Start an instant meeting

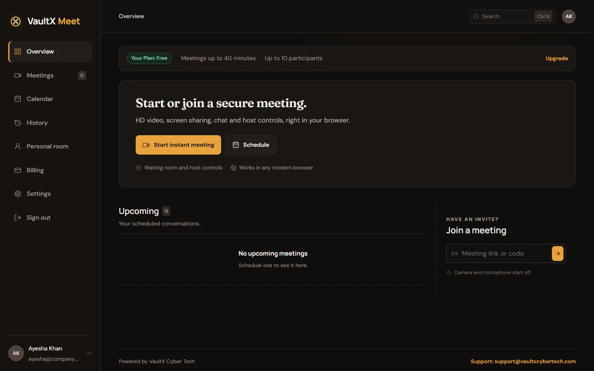178,145
